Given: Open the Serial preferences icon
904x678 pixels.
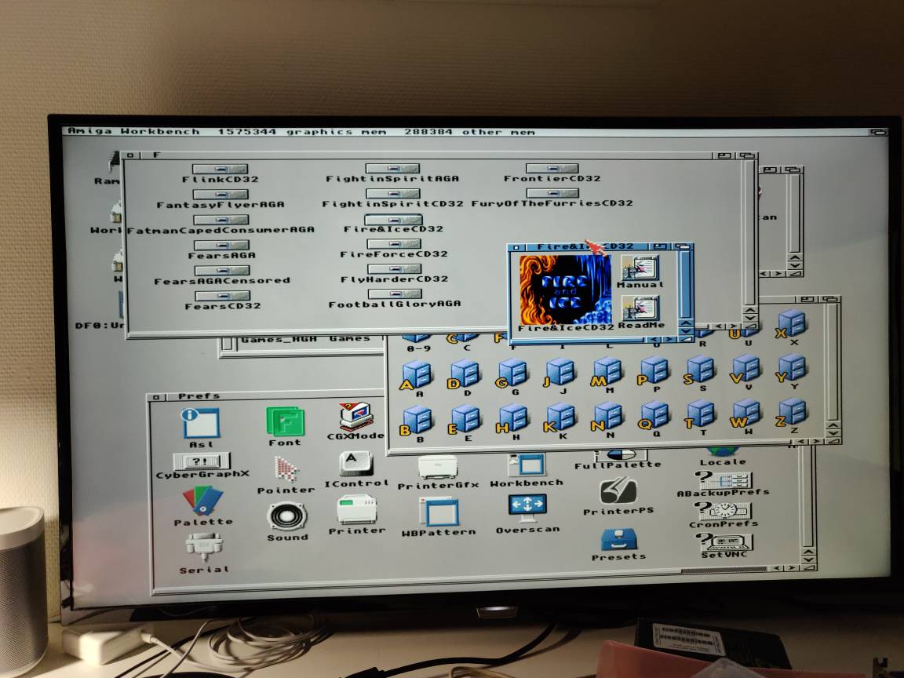Looking at the screenshot, I should (203, 547).
